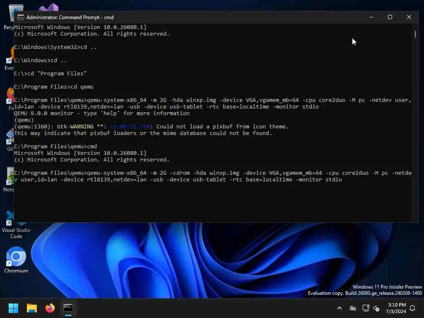Click the Command Prompt scrollbar thumb
This screenshot has height=318, width=424.
415,34
